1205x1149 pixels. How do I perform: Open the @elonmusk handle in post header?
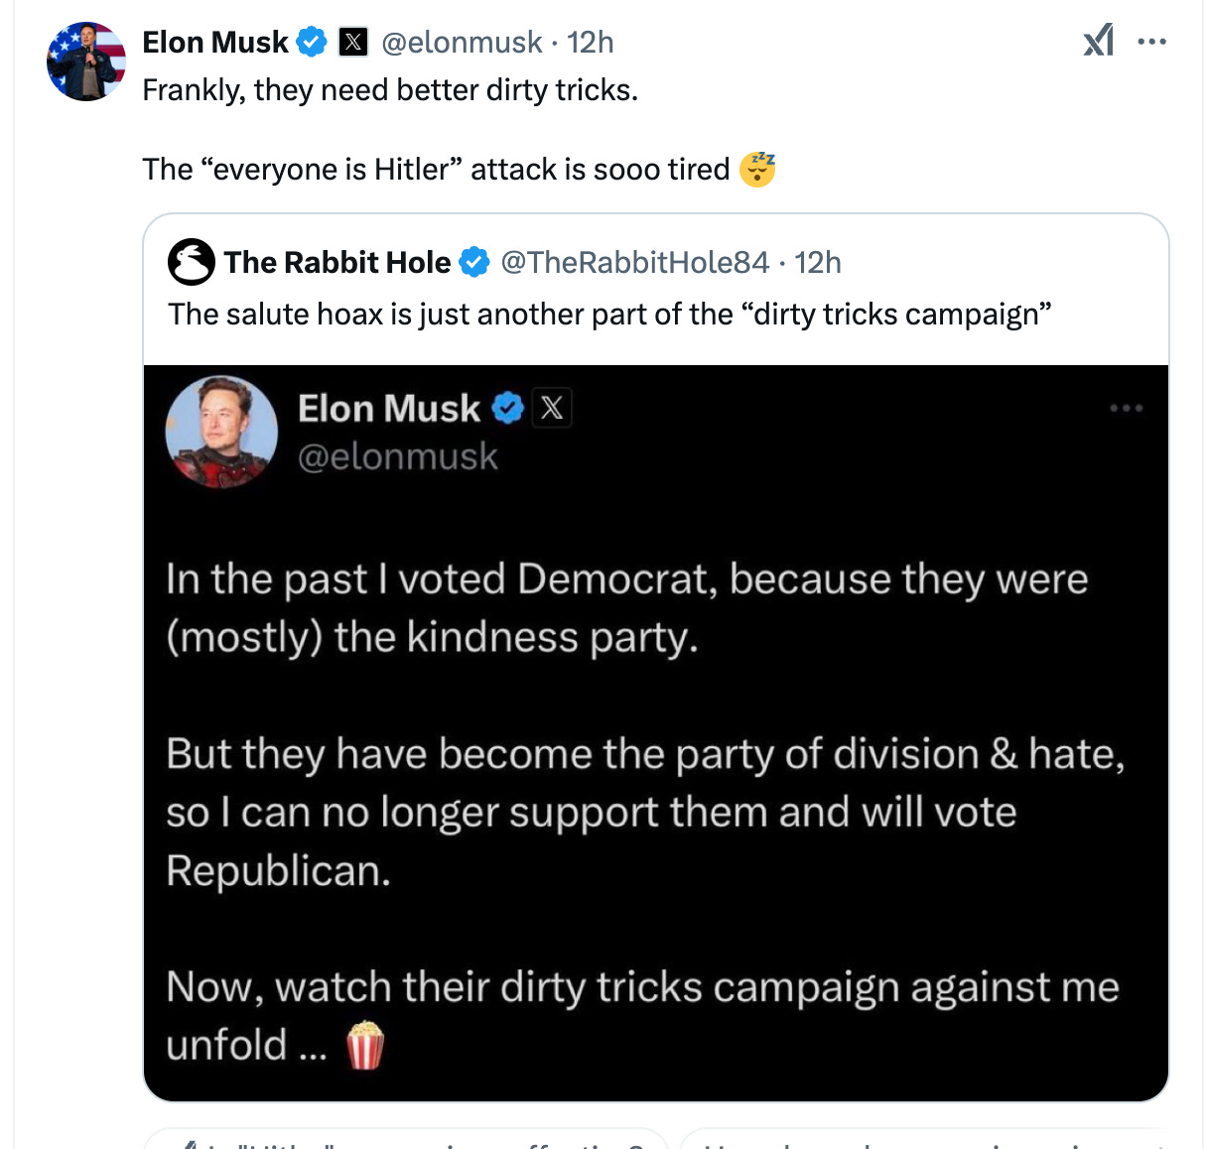point(462,43)
